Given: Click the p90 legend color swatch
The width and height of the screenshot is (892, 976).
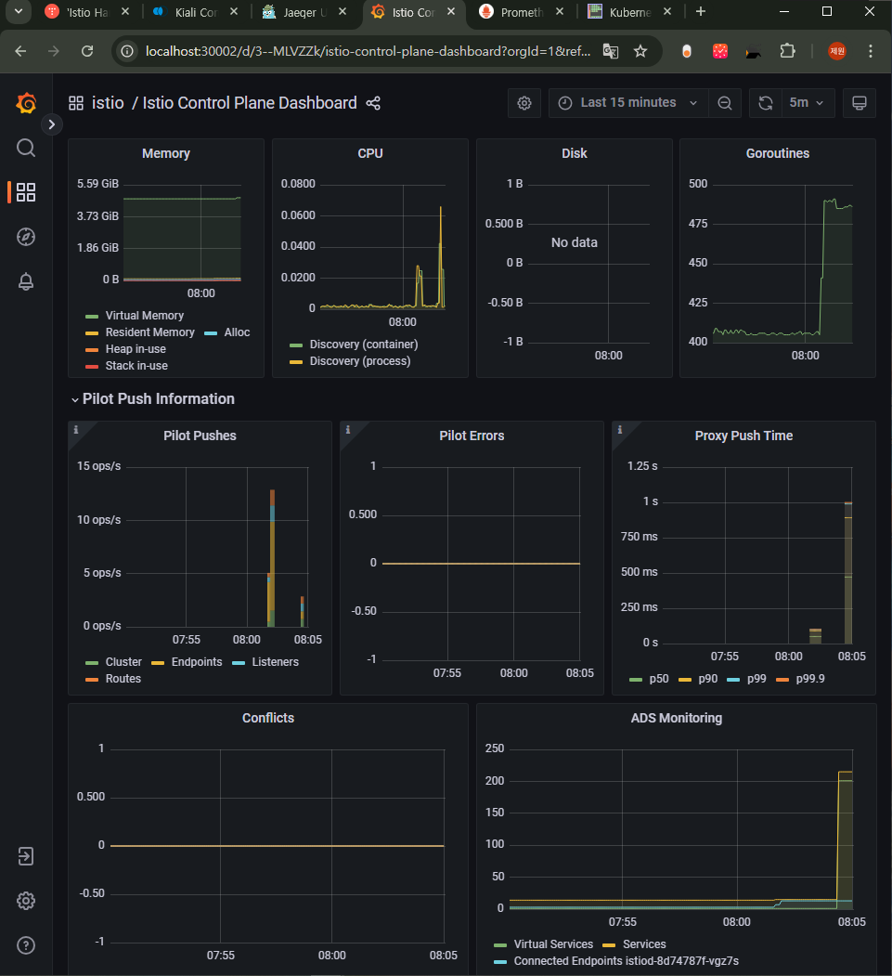Looking at the screenshot, I should (685, 680).
